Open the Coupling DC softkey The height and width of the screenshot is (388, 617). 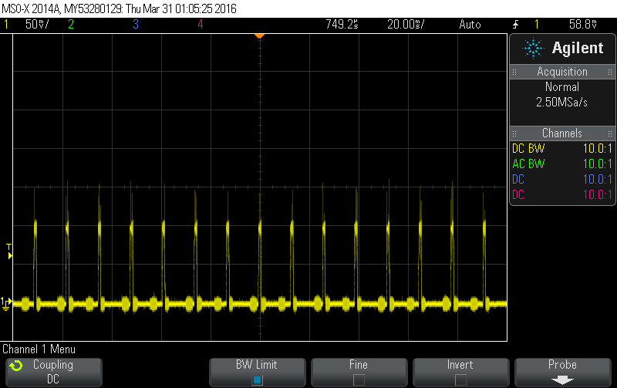pyautogui.click(x=54, y=372)
